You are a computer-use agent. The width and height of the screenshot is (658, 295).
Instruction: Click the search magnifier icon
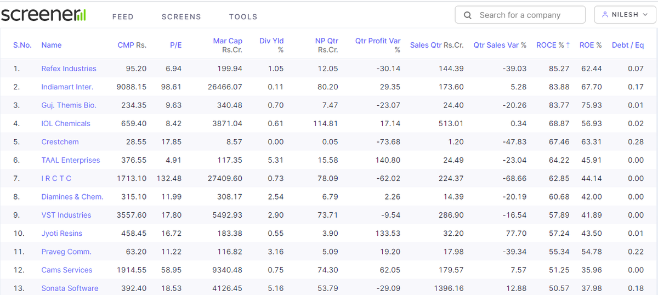point(468,15)
